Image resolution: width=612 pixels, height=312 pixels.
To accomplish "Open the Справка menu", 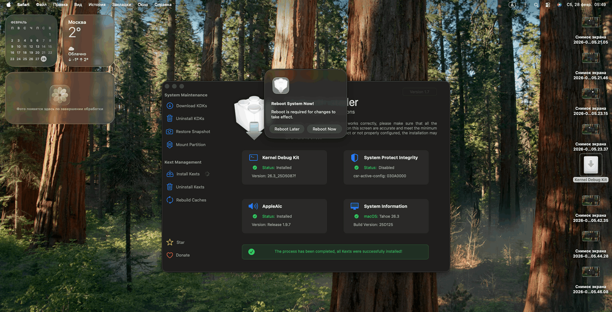I will [x=163, y=5].
